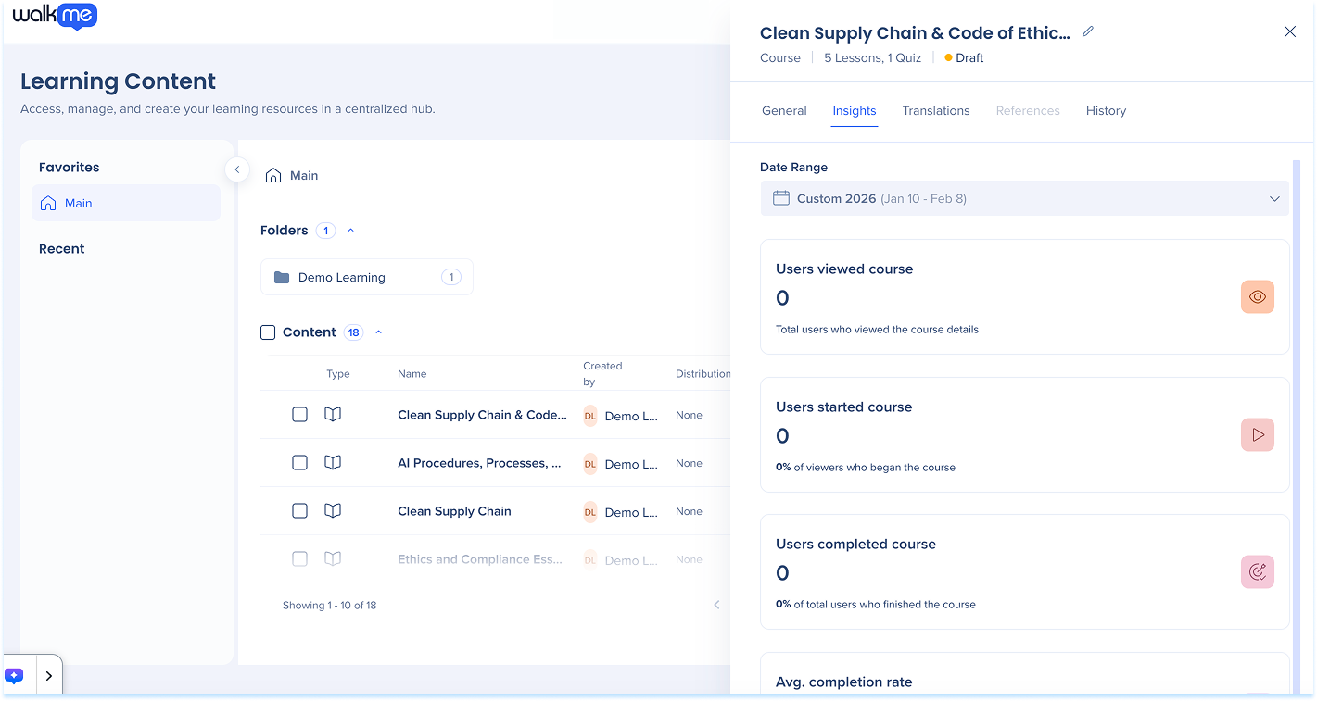Click the pencil icon to edit course title

click(1088, 32)
